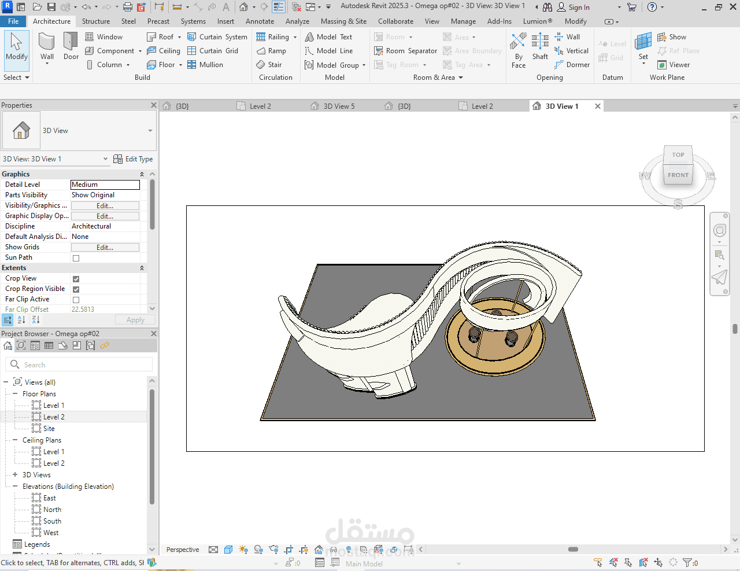
Task: Select the By Face opening tool
Action: [519, 49]
